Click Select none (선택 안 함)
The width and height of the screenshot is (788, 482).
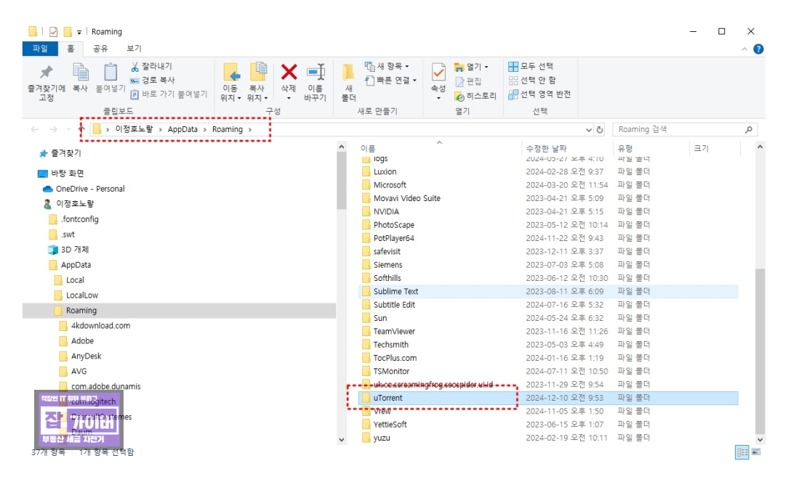[532, 81]
